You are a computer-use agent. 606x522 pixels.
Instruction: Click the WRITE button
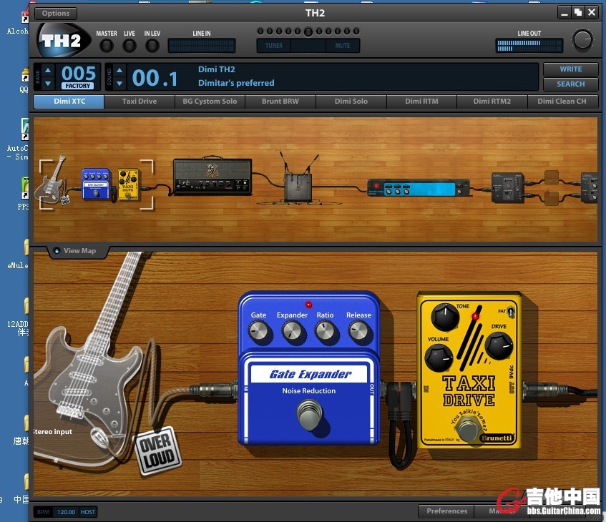[x=570, y=69]
